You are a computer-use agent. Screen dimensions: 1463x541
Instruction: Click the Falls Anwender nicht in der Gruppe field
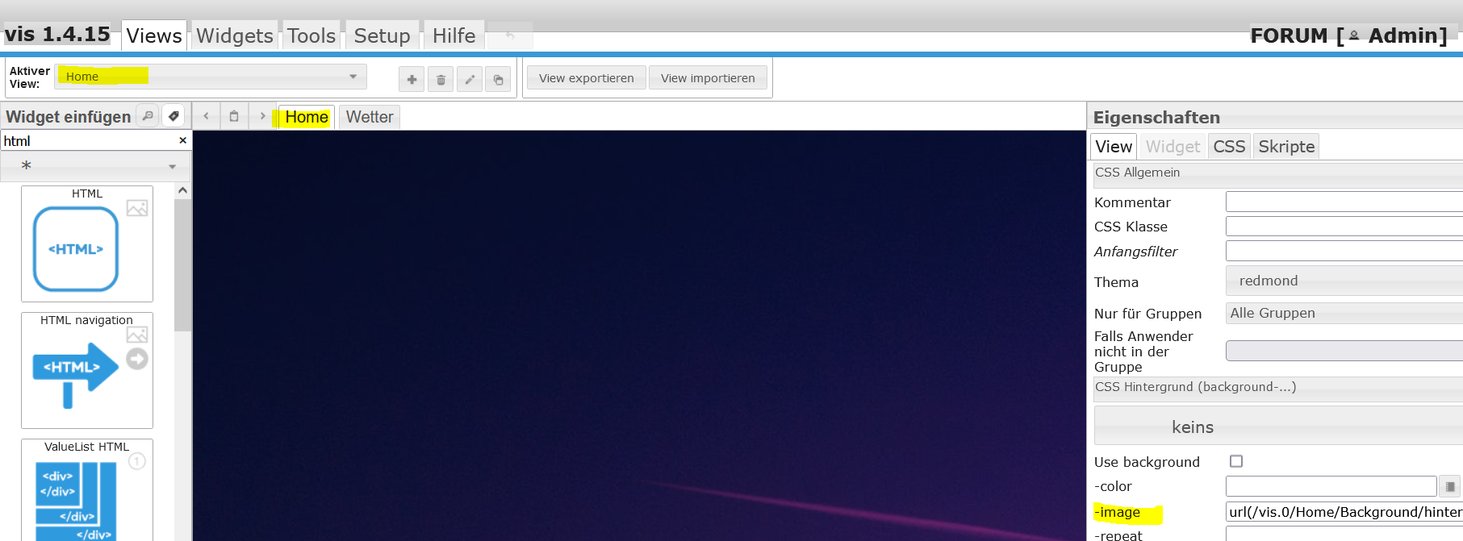pos(1344,351)
